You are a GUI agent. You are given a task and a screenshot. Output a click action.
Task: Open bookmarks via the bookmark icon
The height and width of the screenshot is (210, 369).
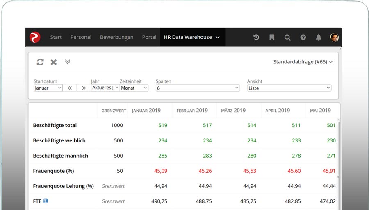(272, 37)
